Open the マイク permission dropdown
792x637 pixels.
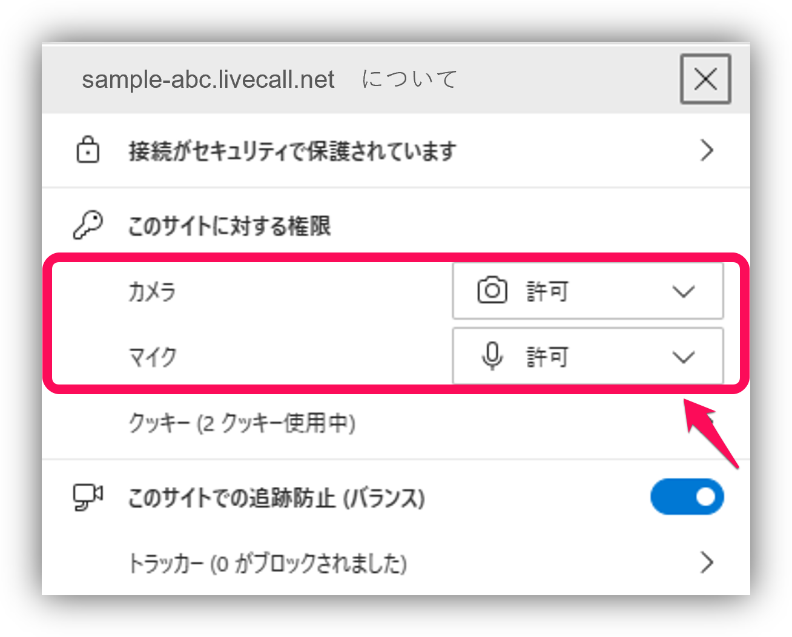pyautogui.click(x=683, y=357)
